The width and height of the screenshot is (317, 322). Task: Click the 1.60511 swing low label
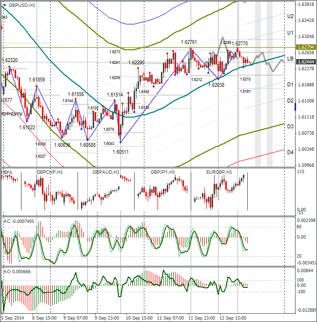(x=120, y=152)
